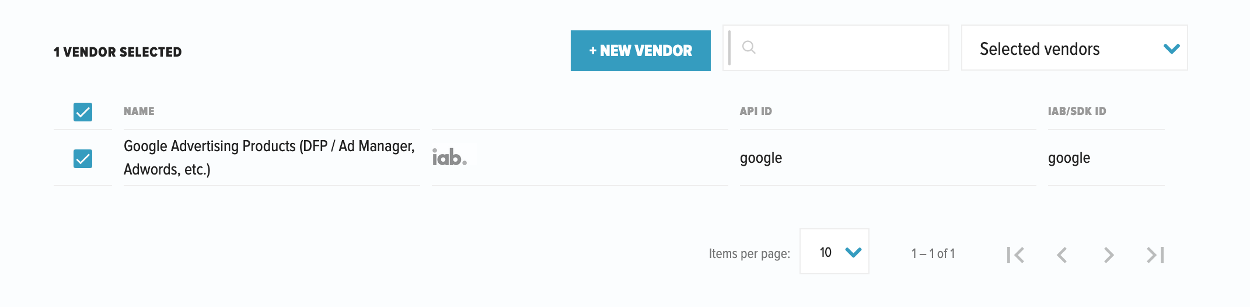The width and height of the screenshot is (1250, 307).
Task: Expand the items per page dropdown
Action: (834, 252)
